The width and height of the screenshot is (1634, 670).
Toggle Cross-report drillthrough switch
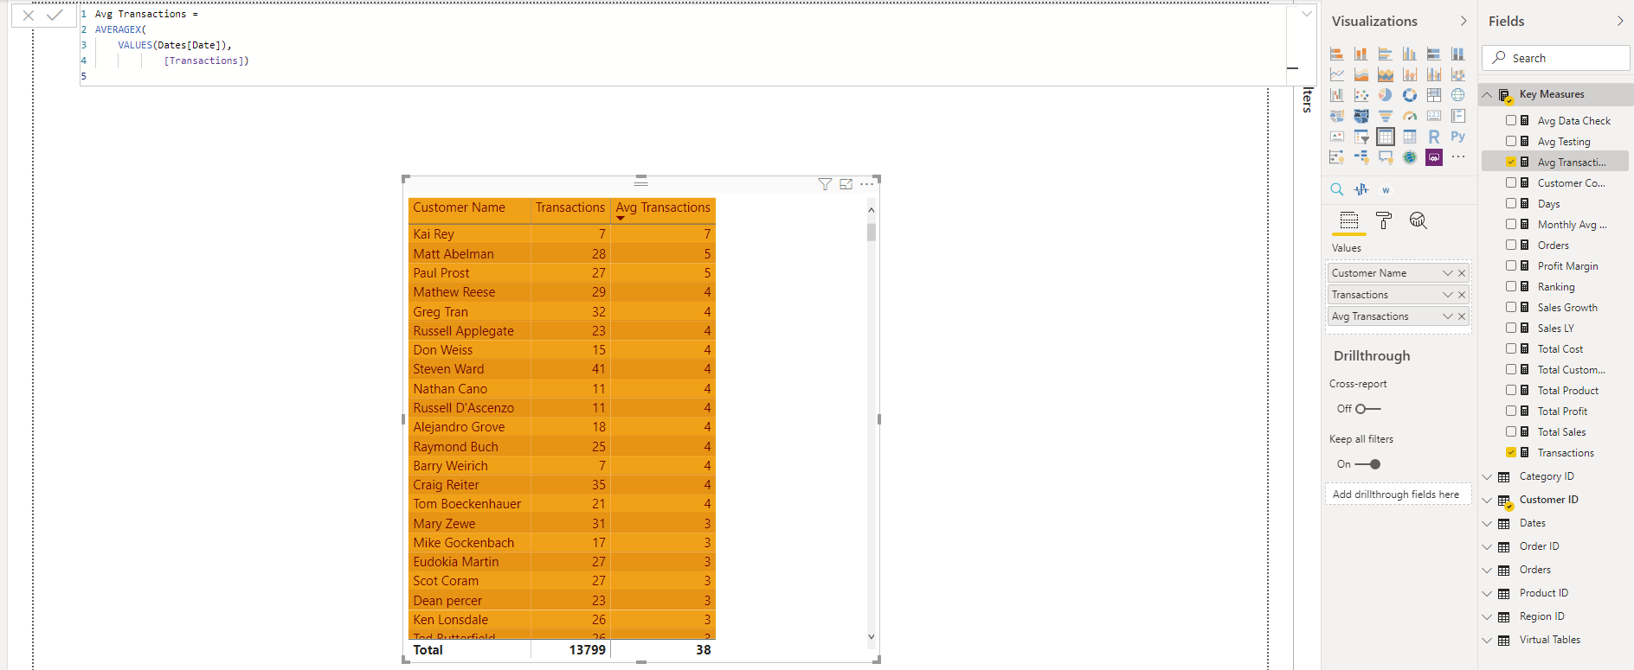click(1367, 409)
